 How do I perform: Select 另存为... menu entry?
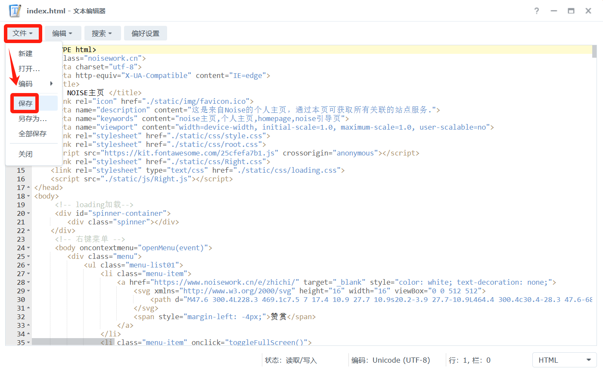pos(32,118)
